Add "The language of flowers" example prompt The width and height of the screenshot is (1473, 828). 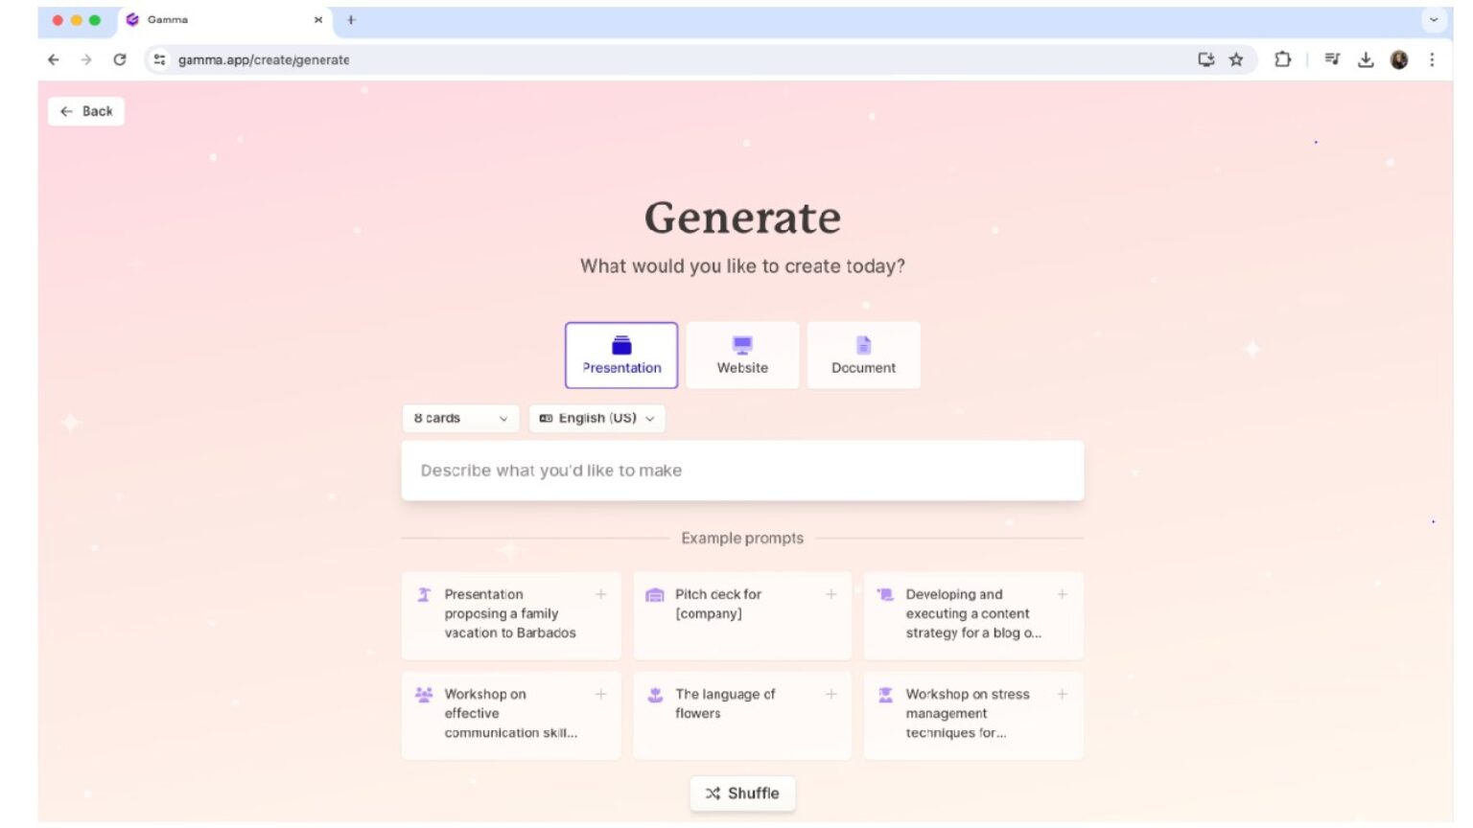point(831,694)
